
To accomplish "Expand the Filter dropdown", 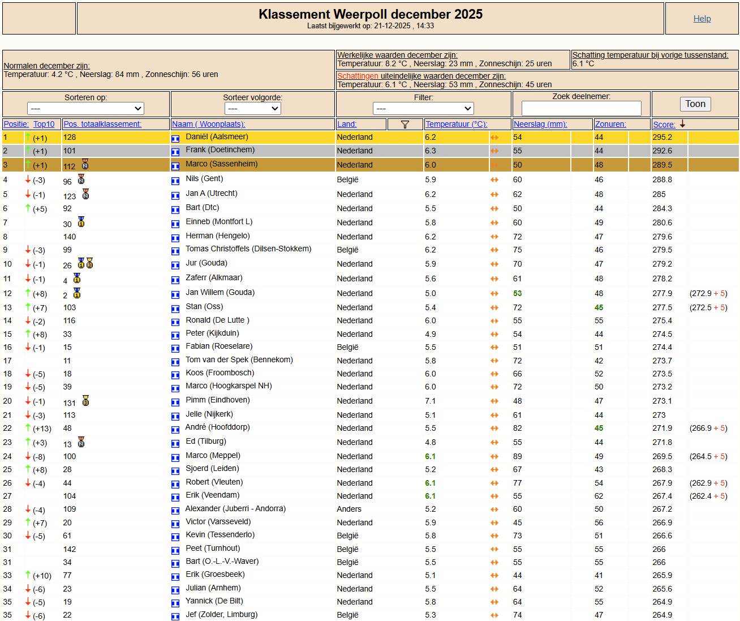I will click(x=423, y=108).
